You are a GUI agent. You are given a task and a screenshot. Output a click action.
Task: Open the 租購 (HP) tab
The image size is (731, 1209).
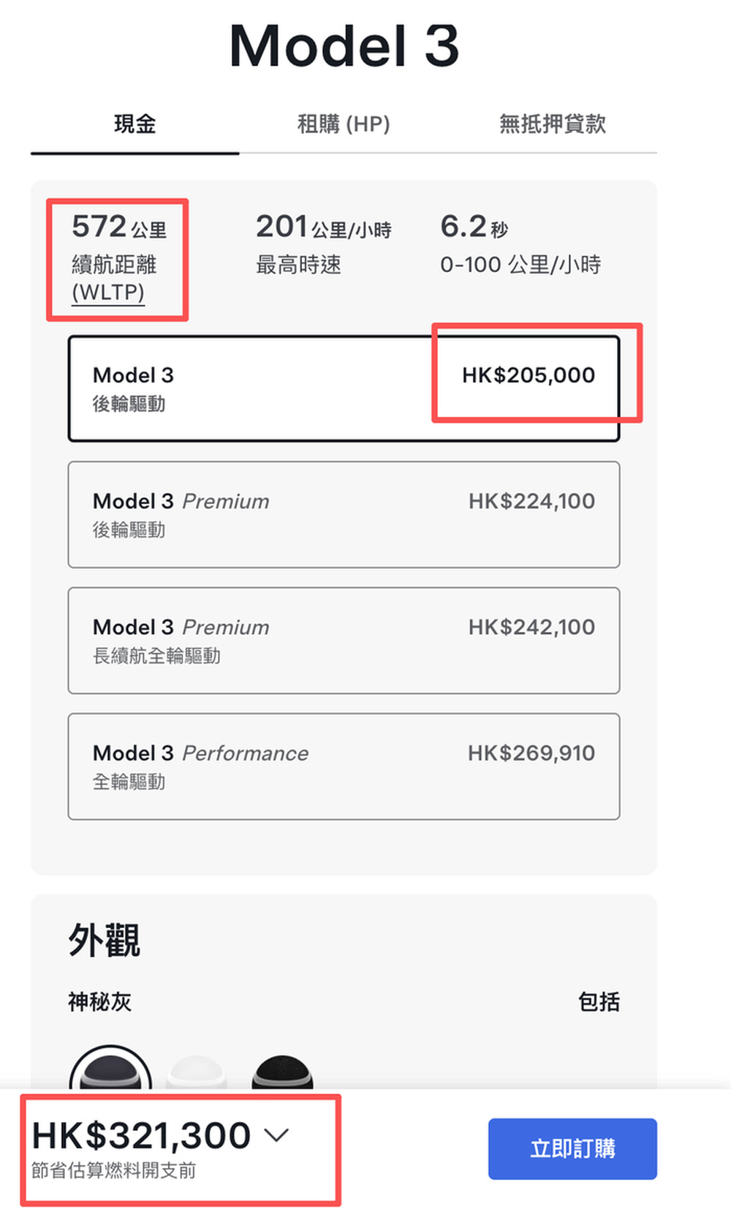click(344, 124)
